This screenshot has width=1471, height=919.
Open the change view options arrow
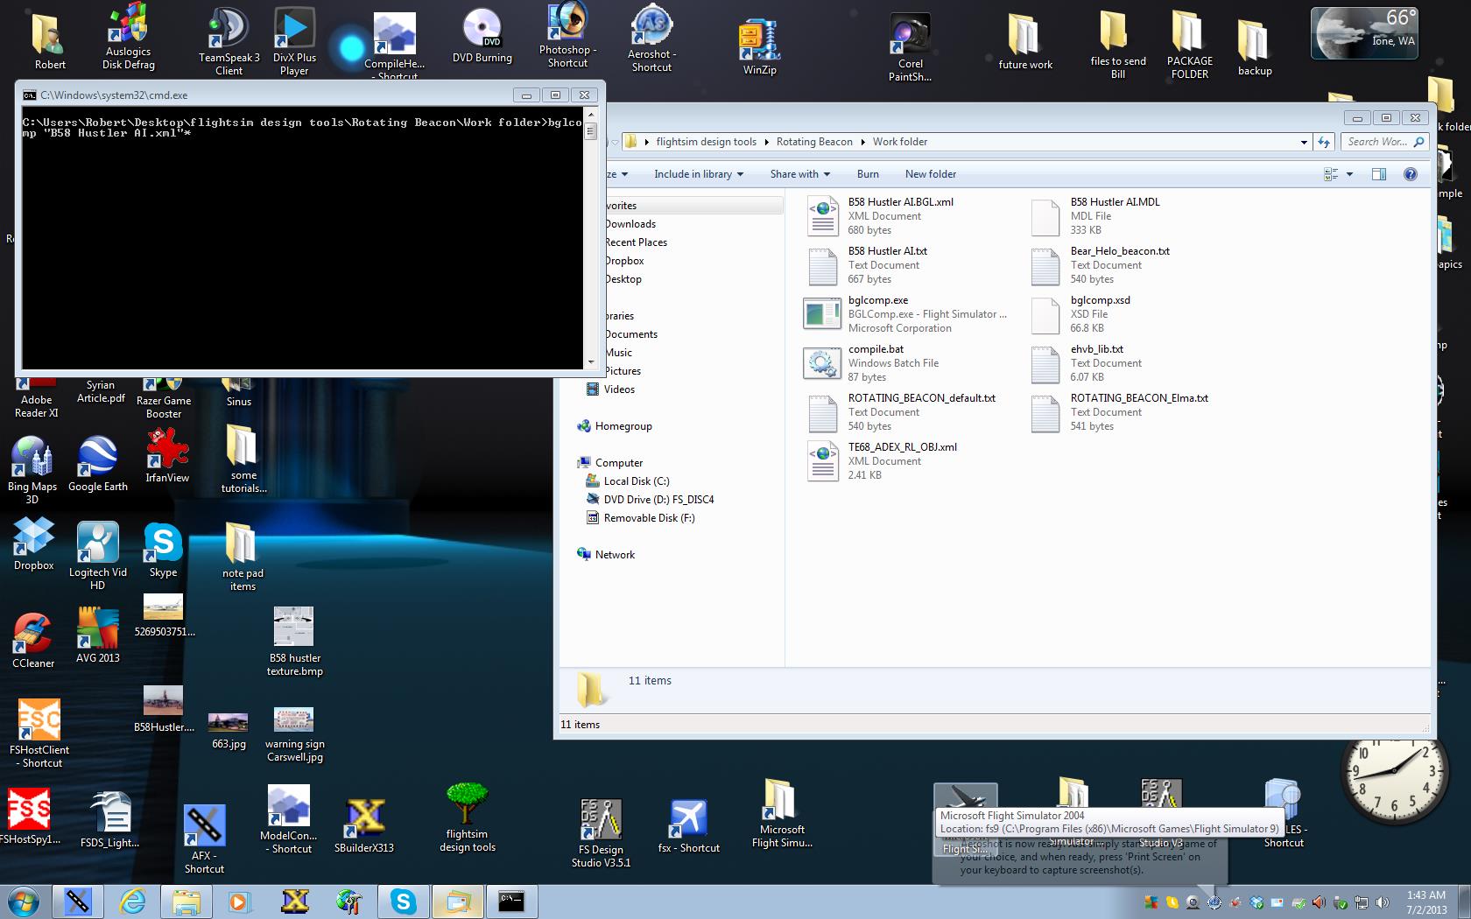click(x=1349, y=174)
